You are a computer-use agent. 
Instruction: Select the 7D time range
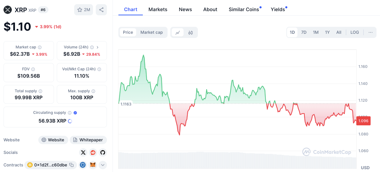coord(304,32)
